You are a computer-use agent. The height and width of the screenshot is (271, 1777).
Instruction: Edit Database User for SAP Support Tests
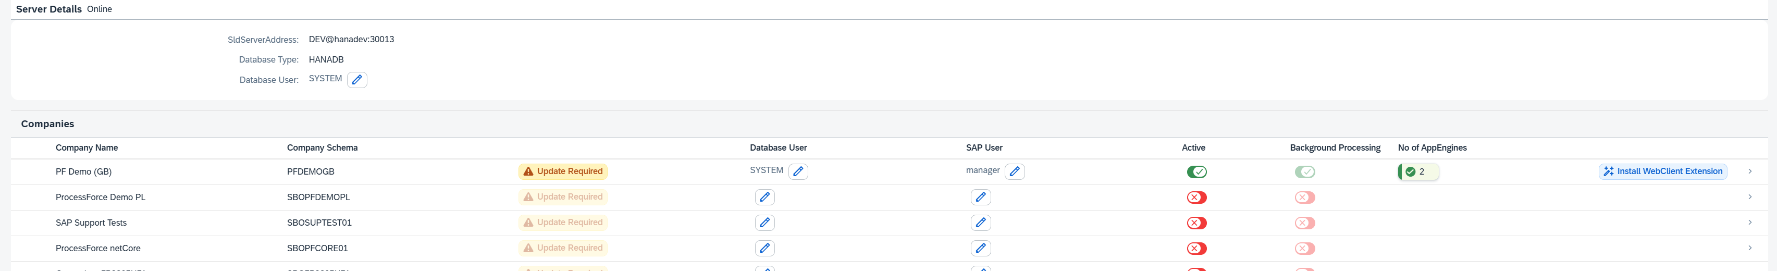764,223
